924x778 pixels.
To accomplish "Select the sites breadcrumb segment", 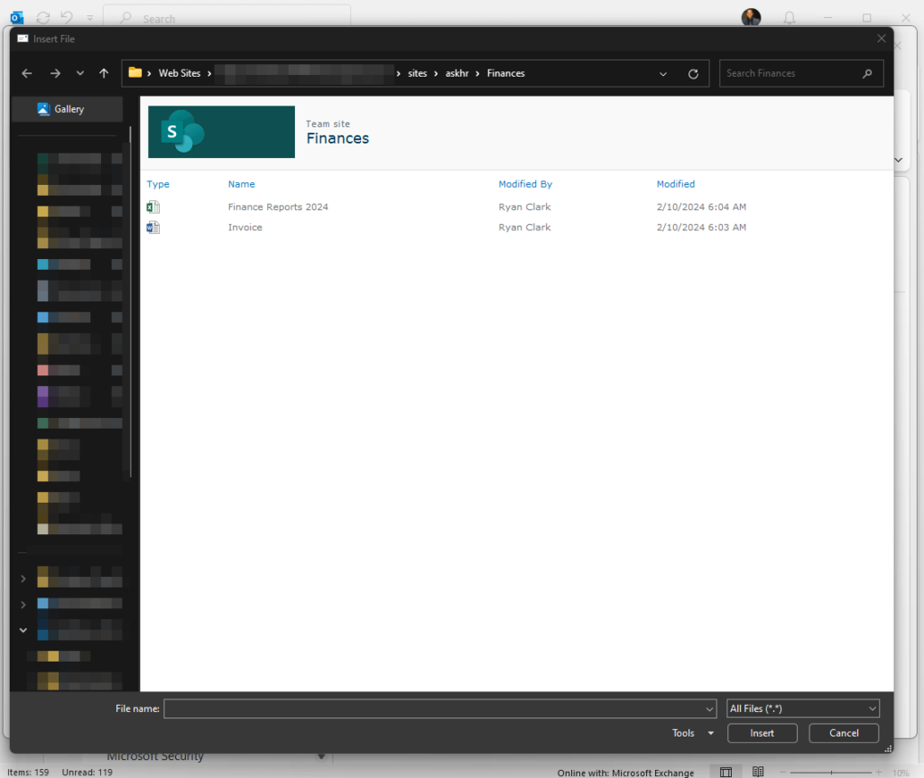I will [x=417, y=73].
